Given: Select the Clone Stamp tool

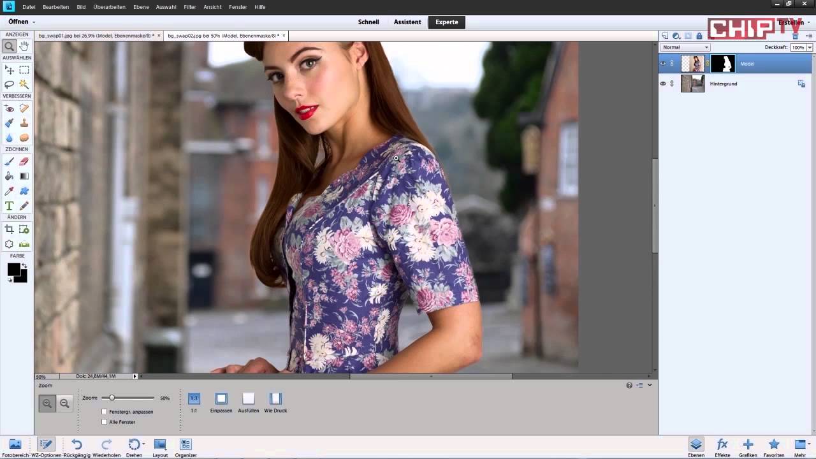Looking at the screenshot, I should tap(24, 123).
